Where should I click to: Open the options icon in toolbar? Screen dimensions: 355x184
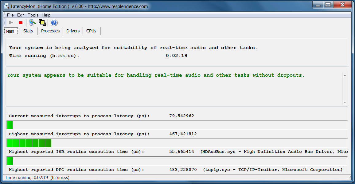(32, 23)
